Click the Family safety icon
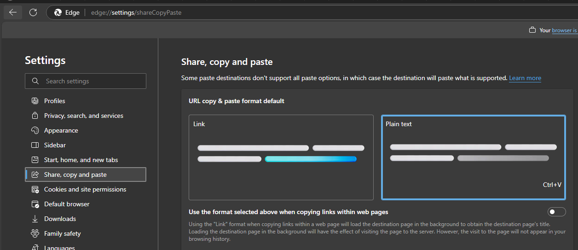 (x=35, y=233)
